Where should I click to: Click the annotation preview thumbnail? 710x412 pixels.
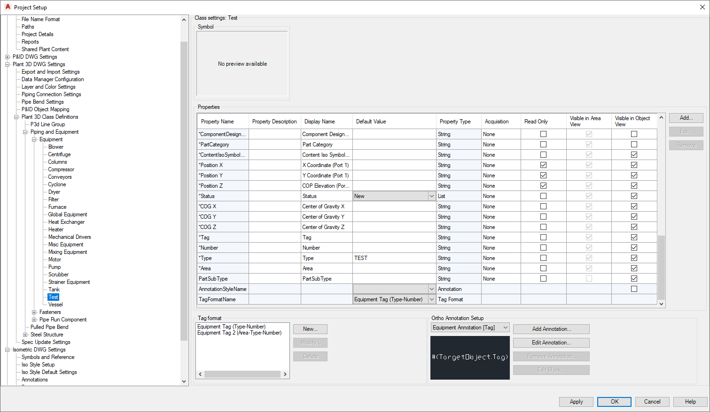point(469,358)
